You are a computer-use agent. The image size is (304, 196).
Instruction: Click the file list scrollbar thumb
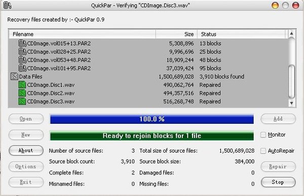tap(291, 81)
